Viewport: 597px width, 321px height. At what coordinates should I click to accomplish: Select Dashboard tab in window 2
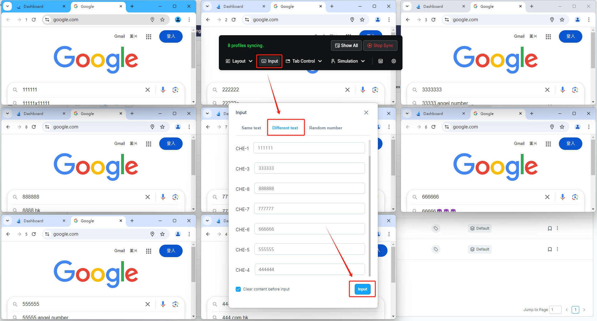click(240, 6)
